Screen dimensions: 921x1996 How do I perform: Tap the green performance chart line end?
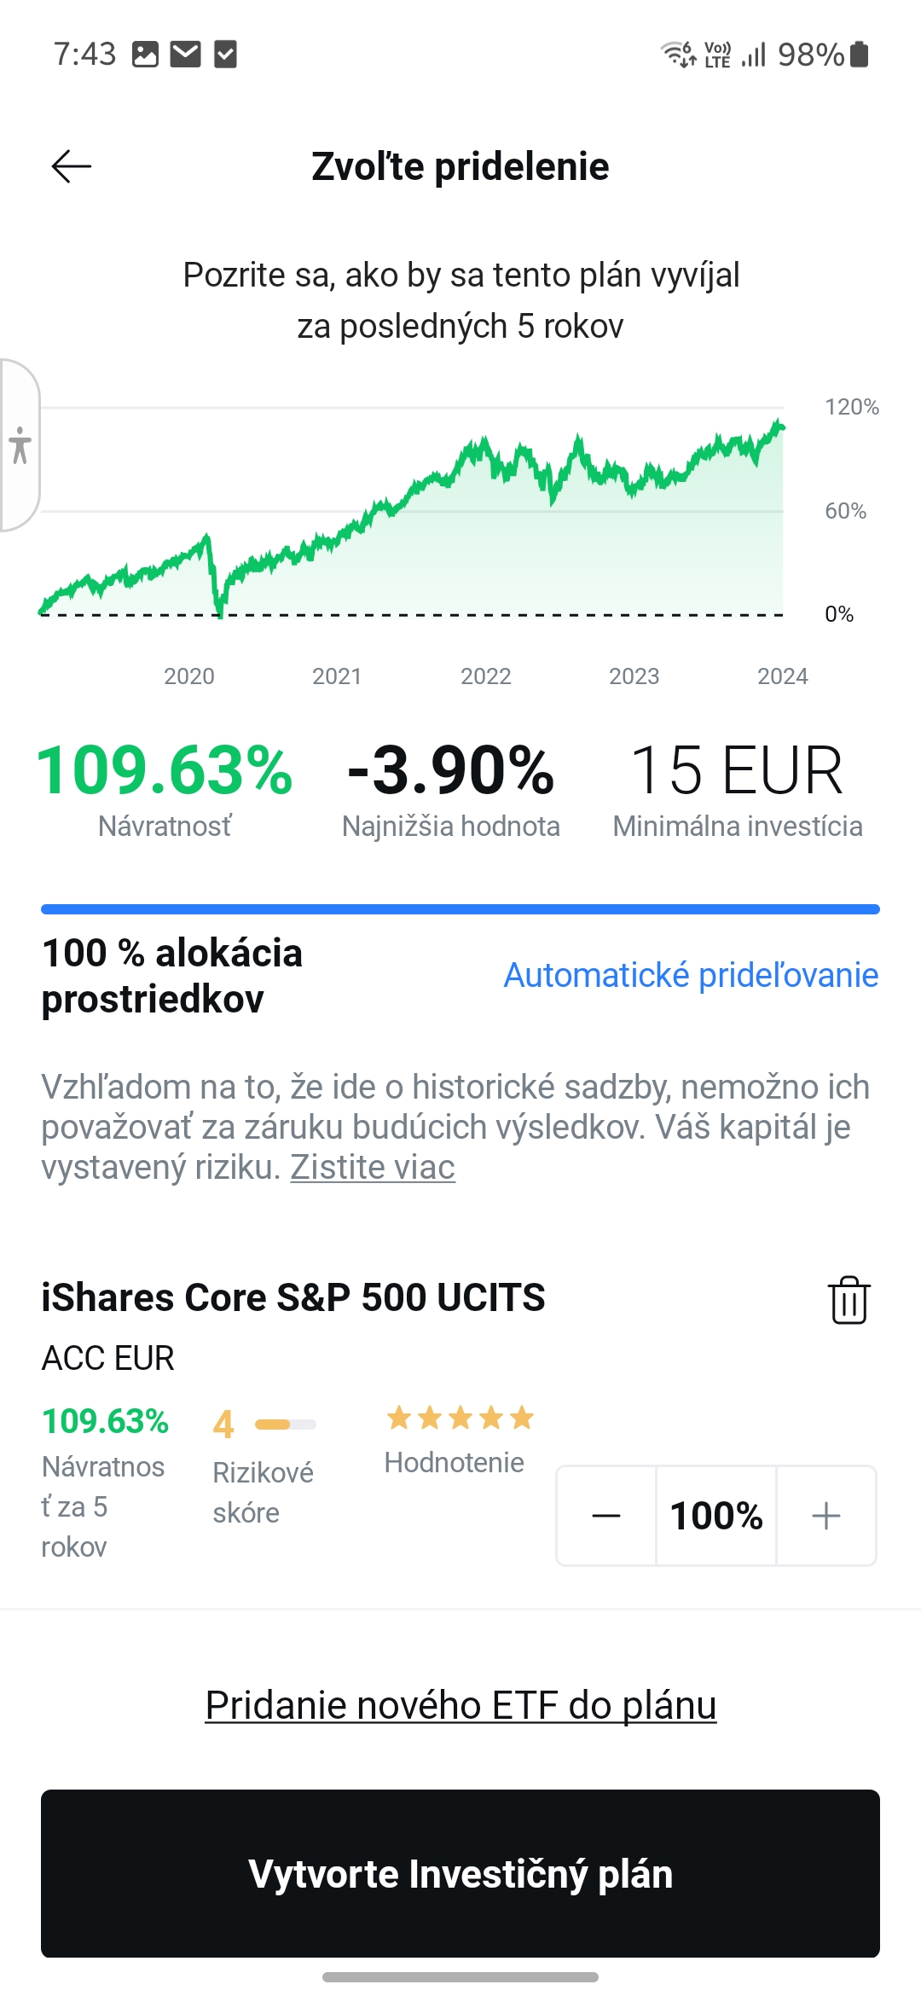click(779, 426)
